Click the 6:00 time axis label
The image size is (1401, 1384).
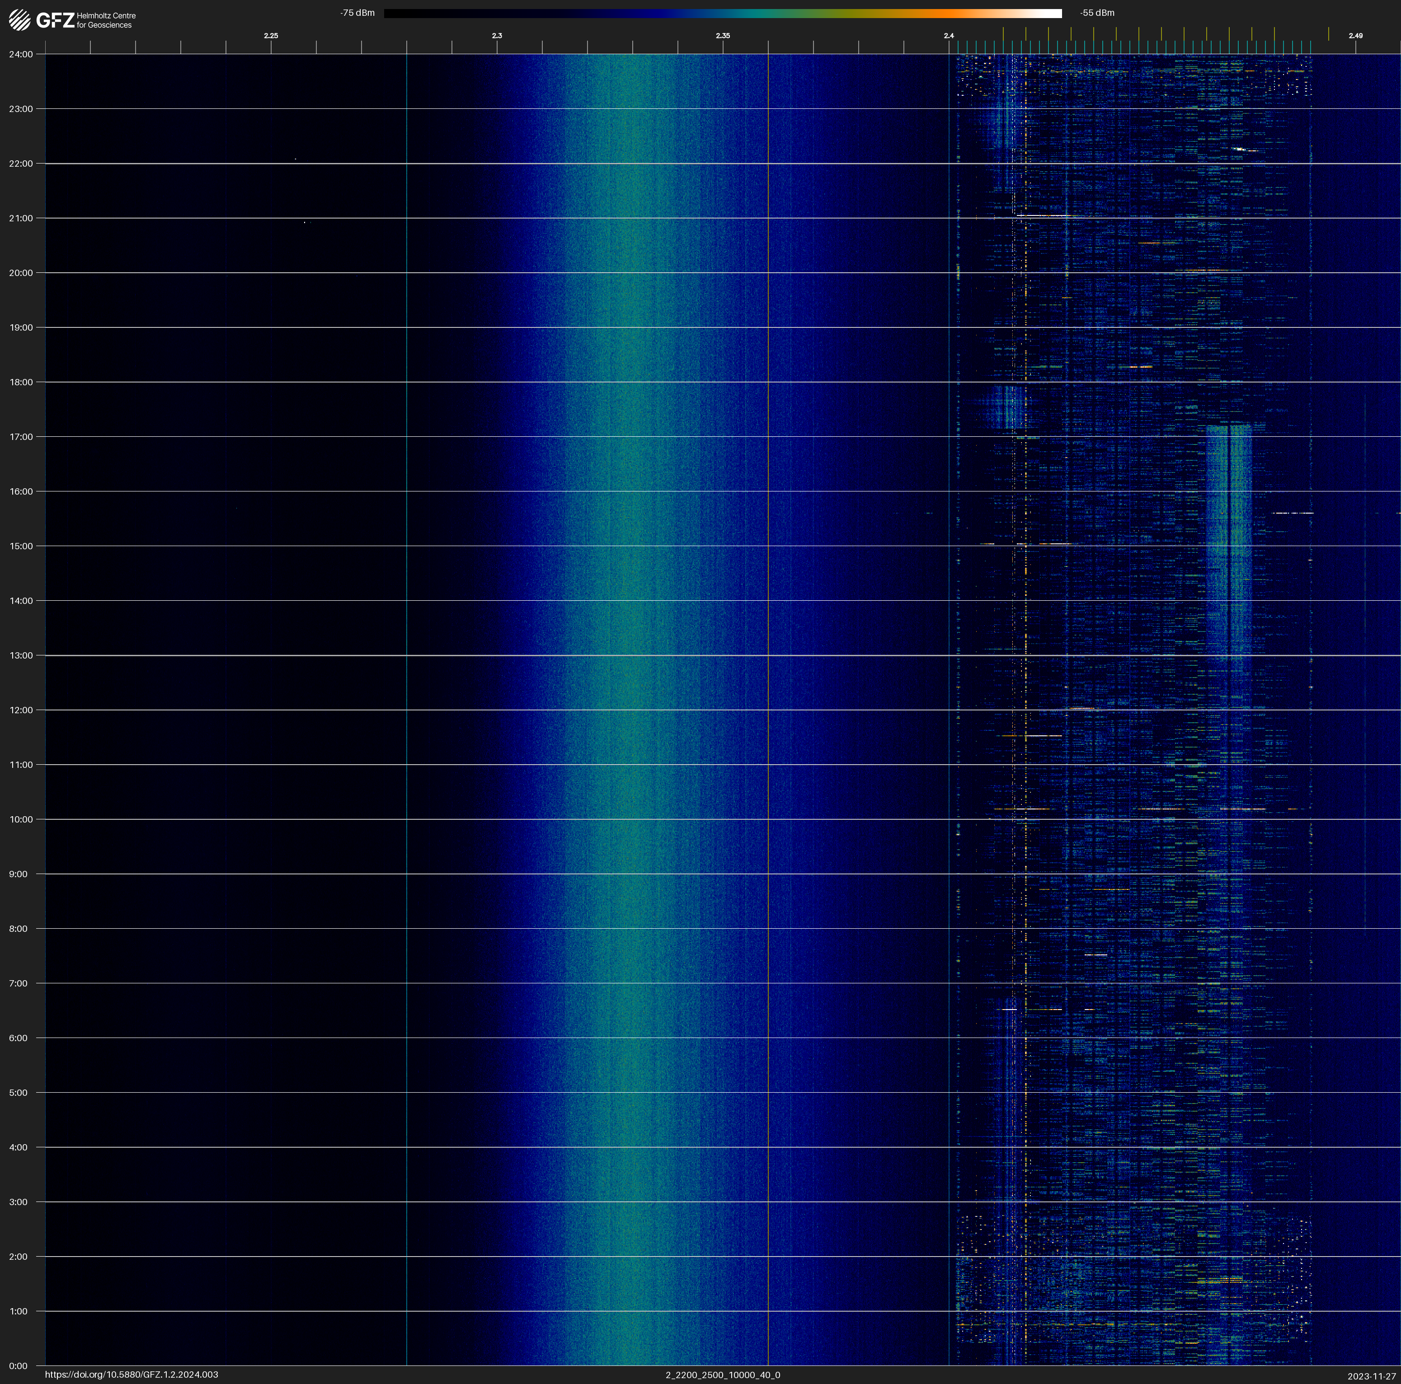tap(18, 1038)
